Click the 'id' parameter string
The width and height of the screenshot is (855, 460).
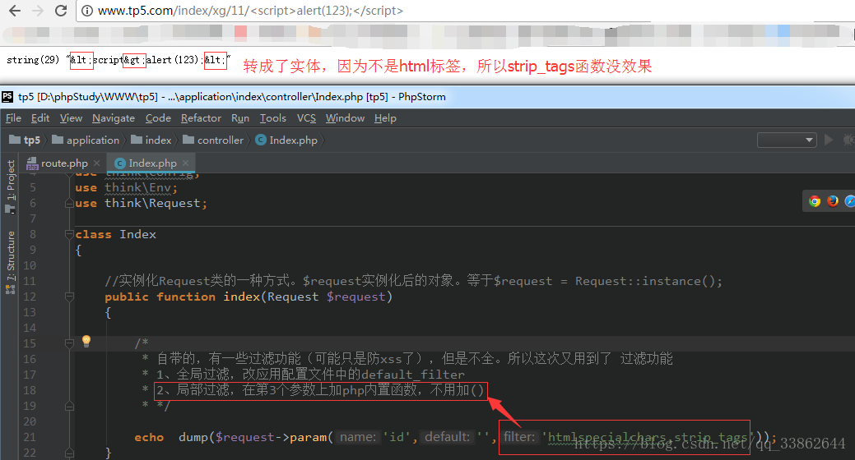click(x=397, y=437)
